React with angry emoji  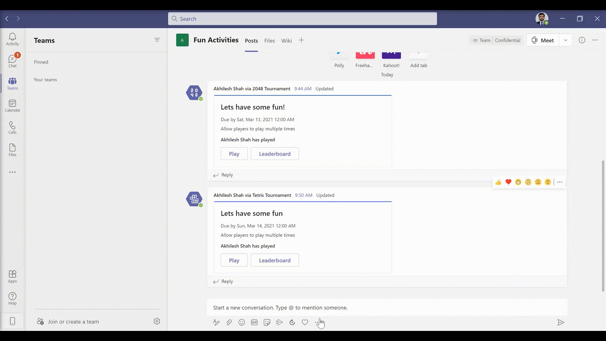pyautogui.click(x=548, y=182)
